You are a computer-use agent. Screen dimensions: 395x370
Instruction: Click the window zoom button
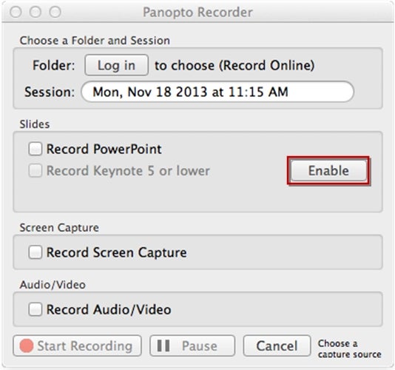tap(55, 12)
